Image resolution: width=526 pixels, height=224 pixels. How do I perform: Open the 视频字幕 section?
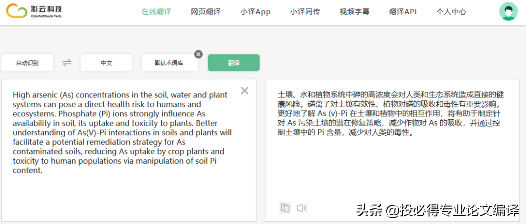[x=355, y=12]
